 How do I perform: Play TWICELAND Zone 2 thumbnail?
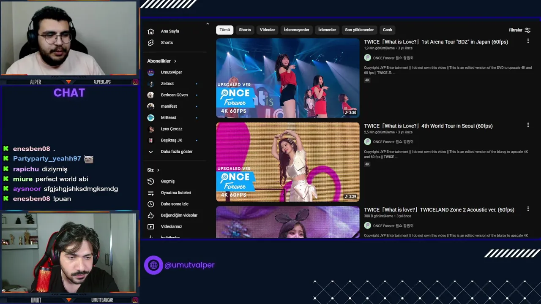pos(288,222)
